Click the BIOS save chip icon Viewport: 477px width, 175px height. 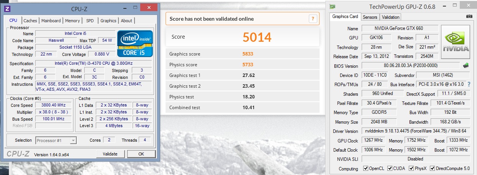[x=466, y=65]
